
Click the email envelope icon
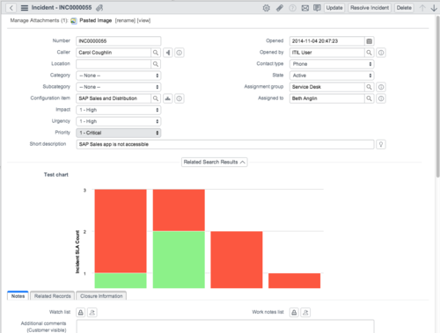305,8
